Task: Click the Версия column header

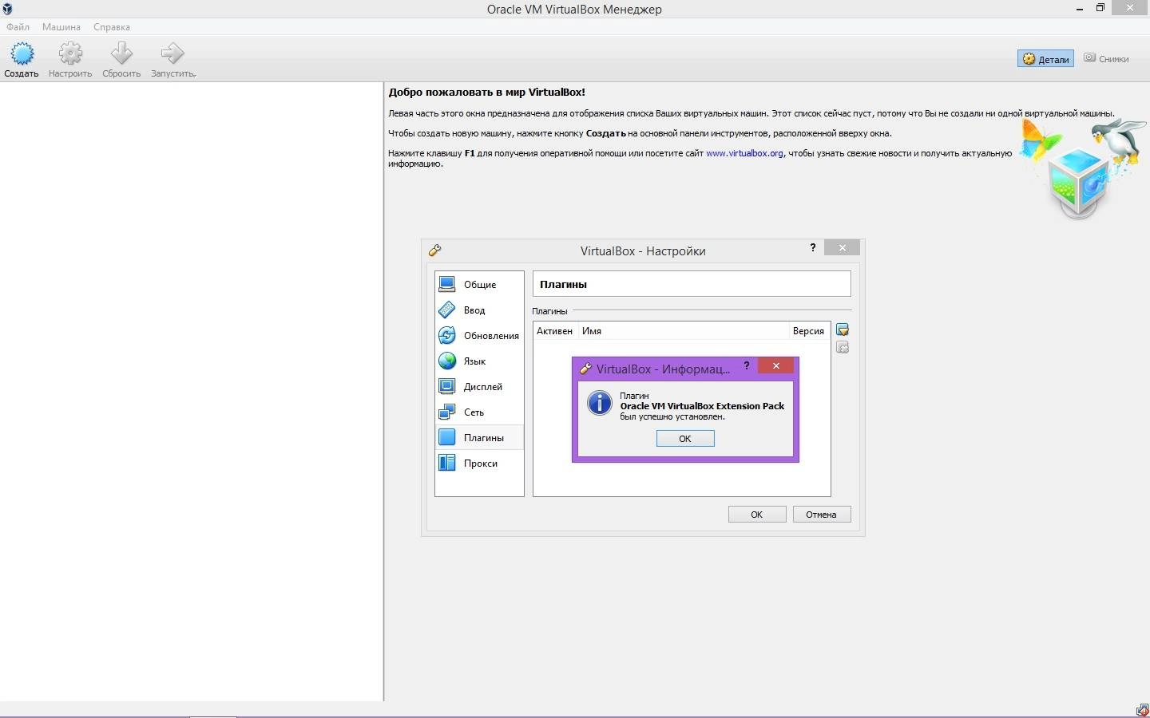Action: pos(808,331)
